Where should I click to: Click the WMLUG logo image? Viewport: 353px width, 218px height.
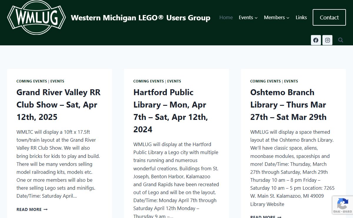[36, 18]
